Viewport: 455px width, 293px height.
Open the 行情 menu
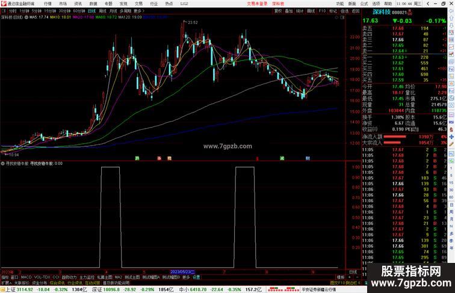[x=48, y=4]
